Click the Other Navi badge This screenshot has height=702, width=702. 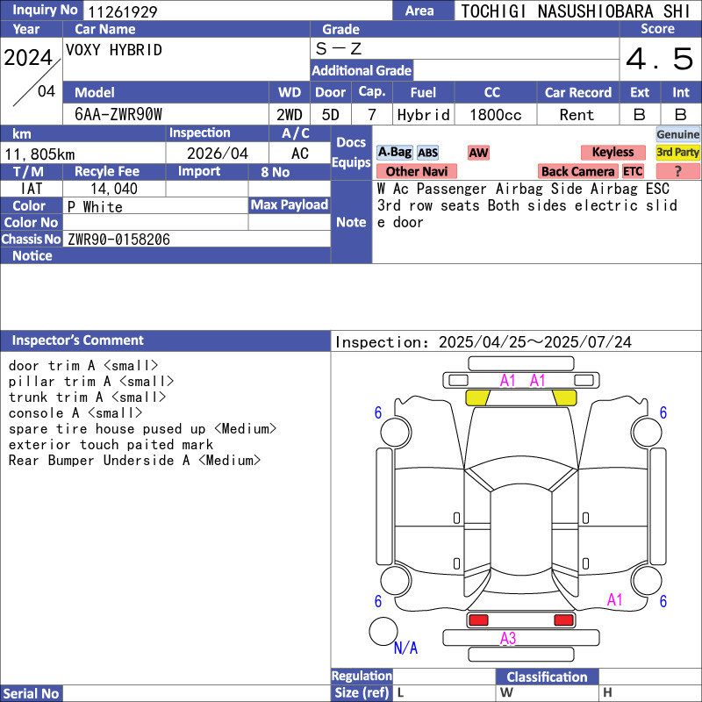(416, 171)
